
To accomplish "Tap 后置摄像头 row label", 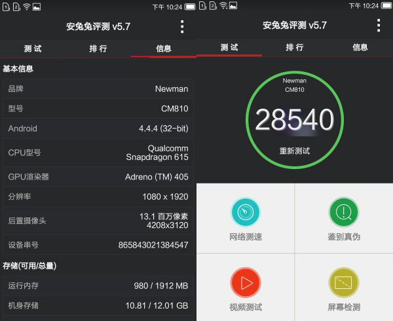I will 27,221.
